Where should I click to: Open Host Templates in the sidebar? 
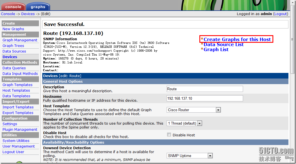pos(16,90)
